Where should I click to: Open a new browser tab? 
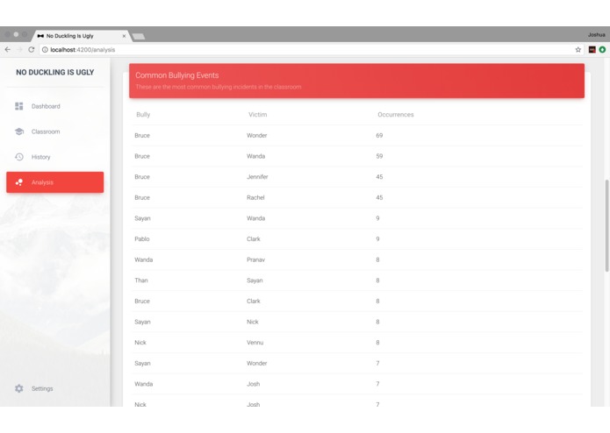(x=139, y=36)
